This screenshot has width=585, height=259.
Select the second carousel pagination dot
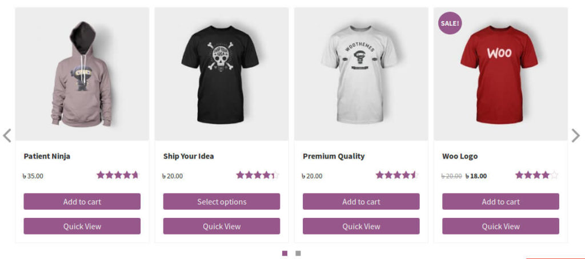tap(298, 253)
